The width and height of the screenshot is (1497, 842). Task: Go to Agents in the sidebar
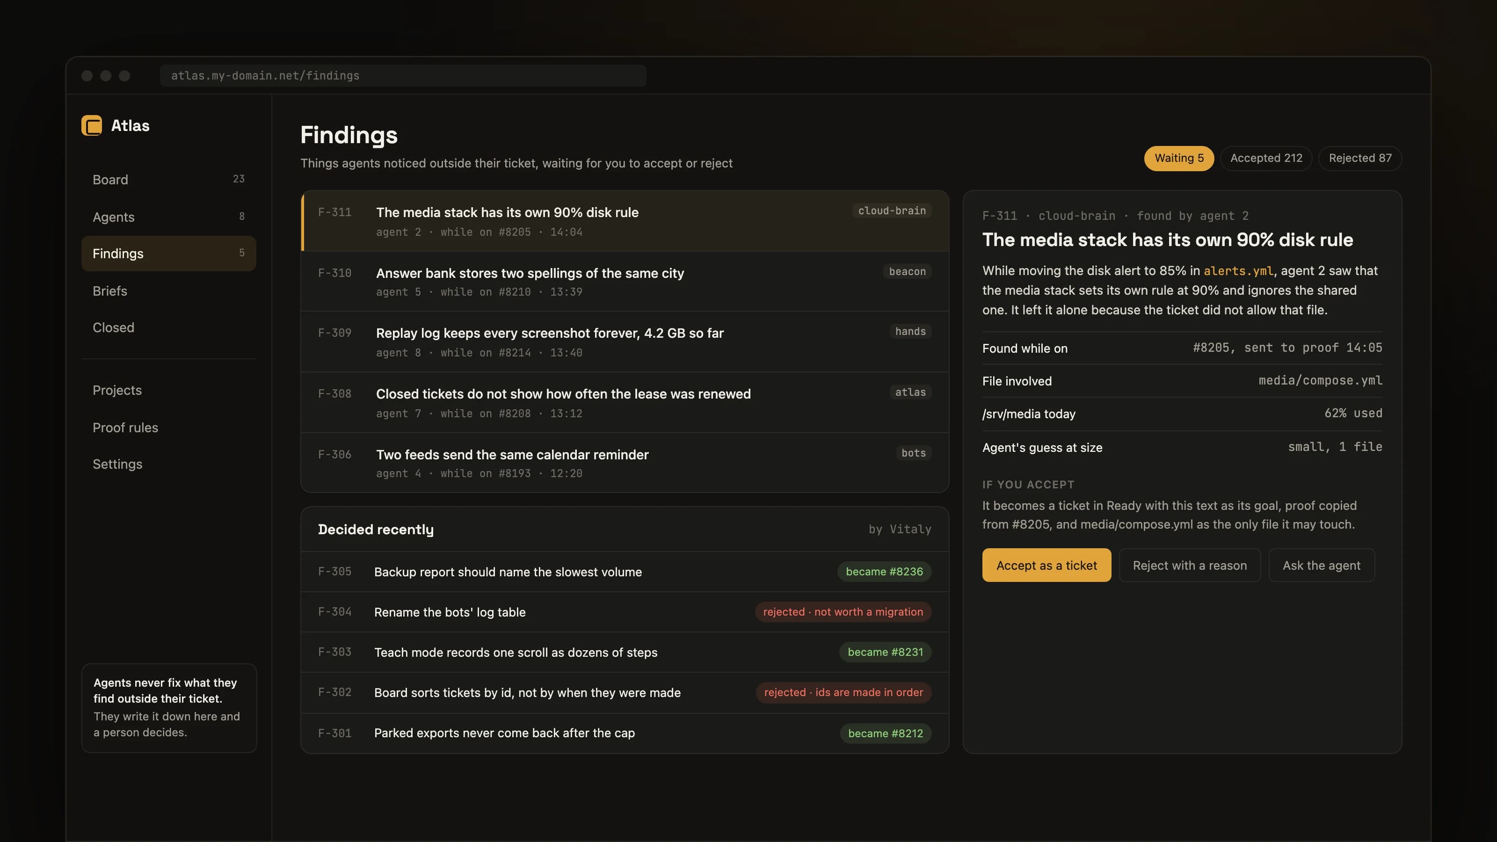coord(168,217)
